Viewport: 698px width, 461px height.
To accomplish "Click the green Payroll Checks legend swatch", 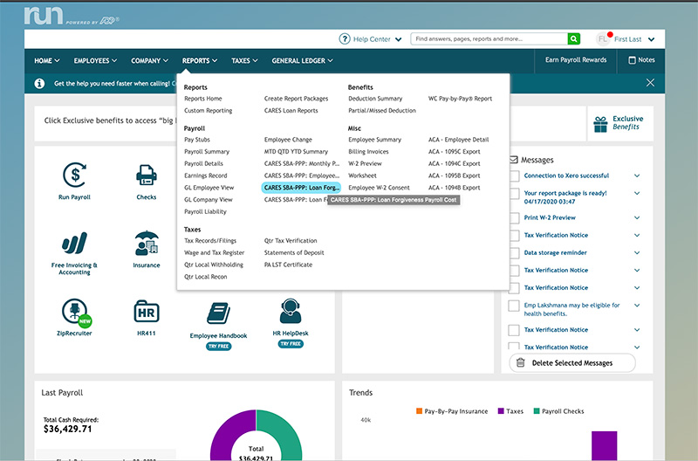I will [x=537, y=411].
